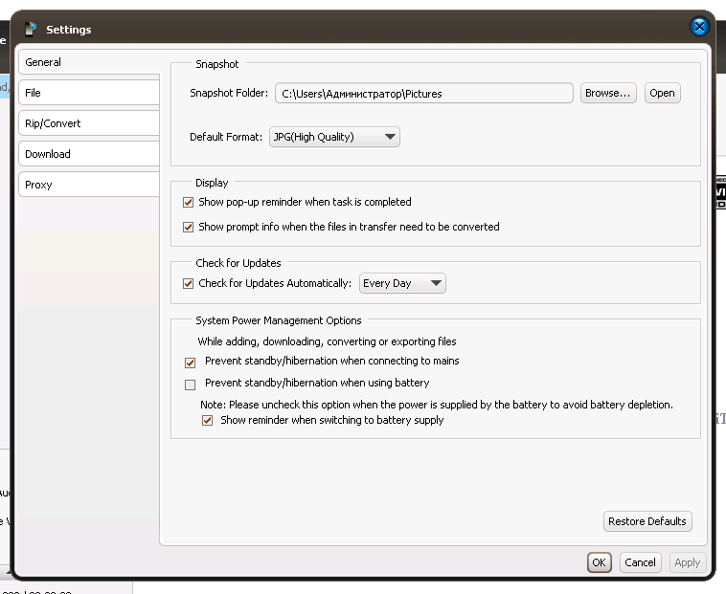Click the Snapshot Folder path field

click(424, 94)
